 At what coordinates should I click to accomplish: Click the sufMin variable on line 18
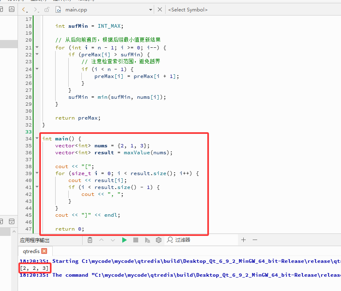point(78,26)
